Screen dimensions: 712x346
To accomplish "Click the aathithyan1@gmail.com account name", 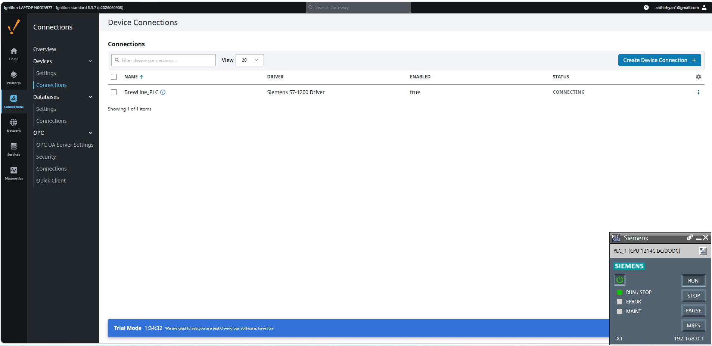I will 677,7.
